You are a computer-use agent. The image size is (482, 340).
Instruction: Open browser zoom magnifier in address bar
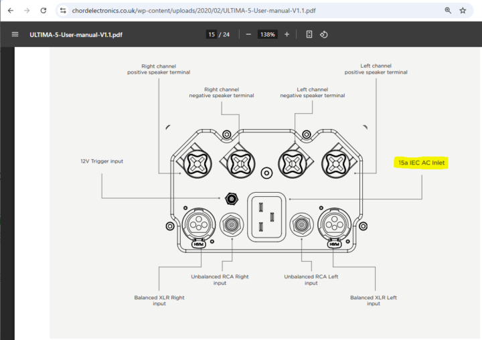(x=447, y=11)
